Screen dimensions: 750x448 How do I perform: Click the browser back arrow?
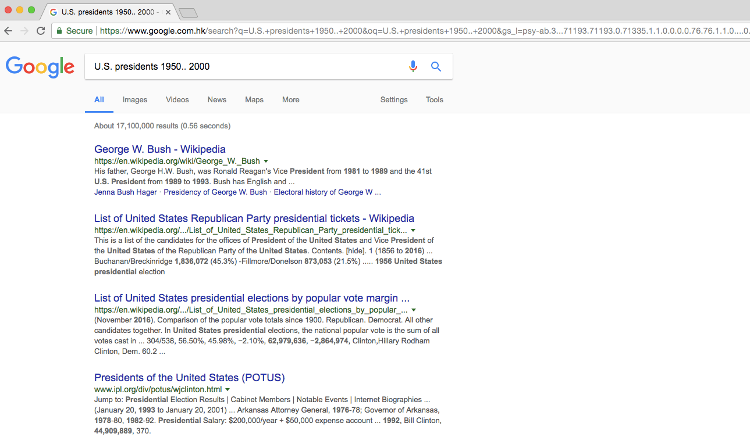(8, 31)
